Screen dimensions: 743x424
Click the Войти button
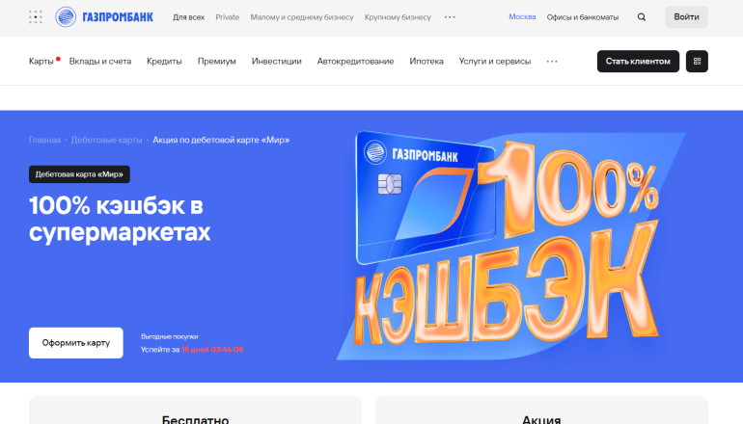pyautogui.click(x=686, y=17)
